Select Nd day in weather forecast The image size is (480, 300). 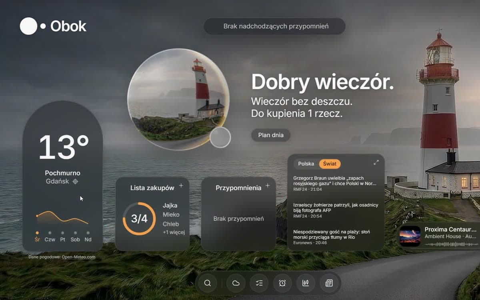pos(88,236)
